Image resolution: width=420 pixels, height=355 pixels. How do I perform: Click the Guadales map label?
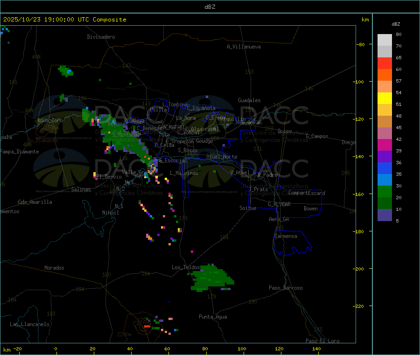tap(249, 100)
